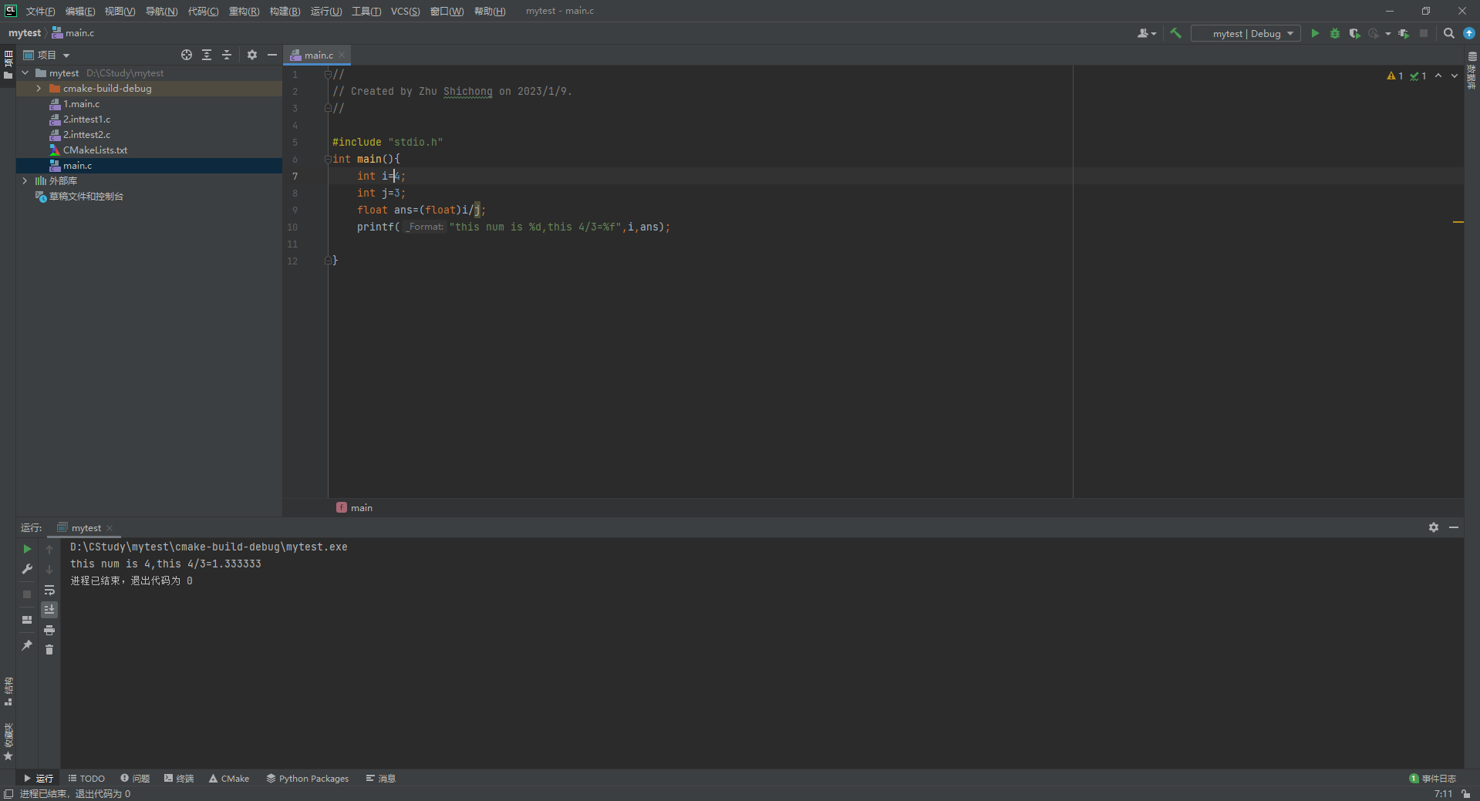Fold the main function at line 6
Viewport: 1480px width, 801px height.
[328, 159]
